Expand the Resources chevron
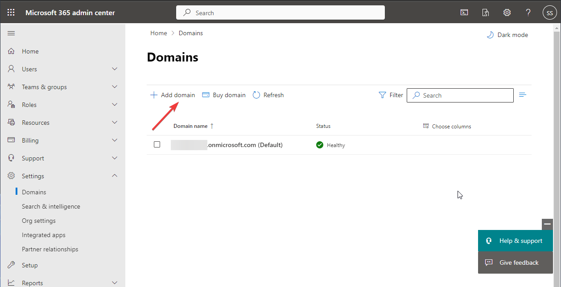This screenshot has height=287, width=561. pyautogui.click(x=115, y=123)
